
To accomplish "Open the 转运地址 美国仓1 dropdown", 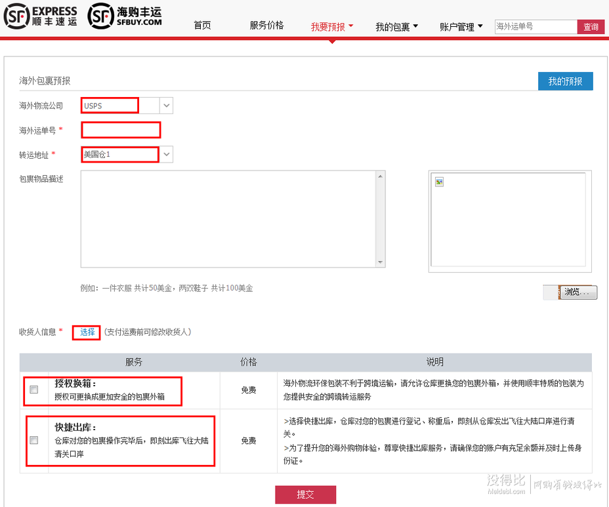I will [x=166, y=155].
